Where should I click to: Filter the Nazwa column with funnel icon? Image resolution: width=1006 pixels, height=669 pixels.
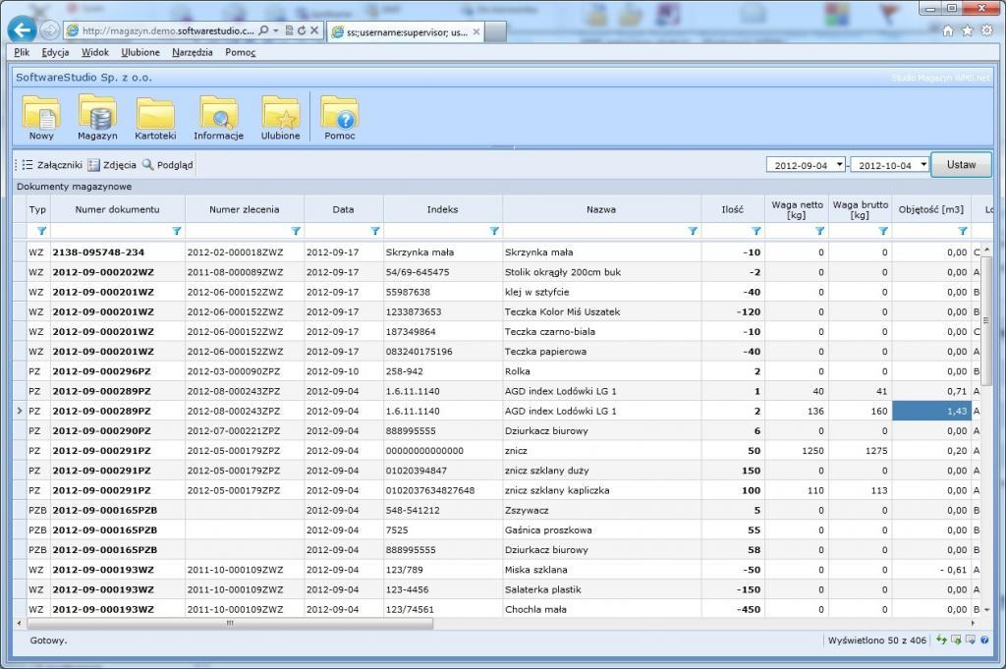coord(694,230)
